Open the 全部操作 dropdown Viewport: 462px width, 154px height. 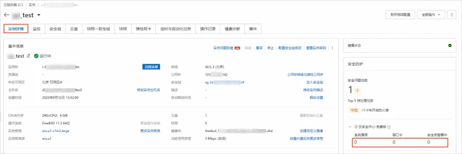point(431,15)
